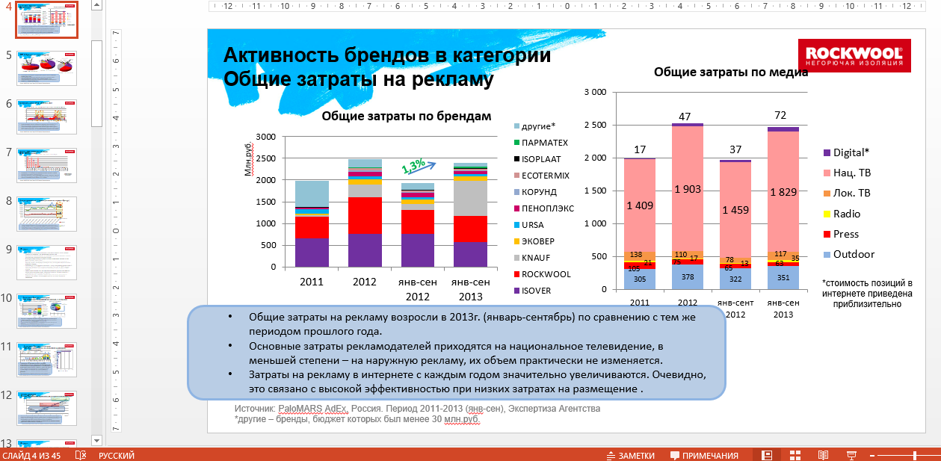Click the РУССКИЙ language indicator

click(117, 455)
